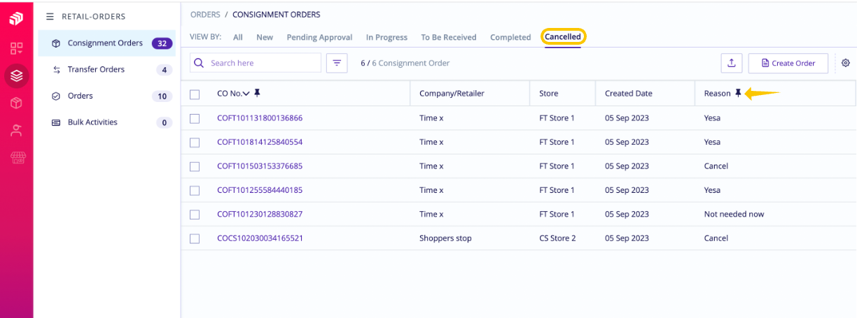This screenshot has height=318, width=857.
Task: Click the app logo in the sidebar
Action: coord(16,20)
